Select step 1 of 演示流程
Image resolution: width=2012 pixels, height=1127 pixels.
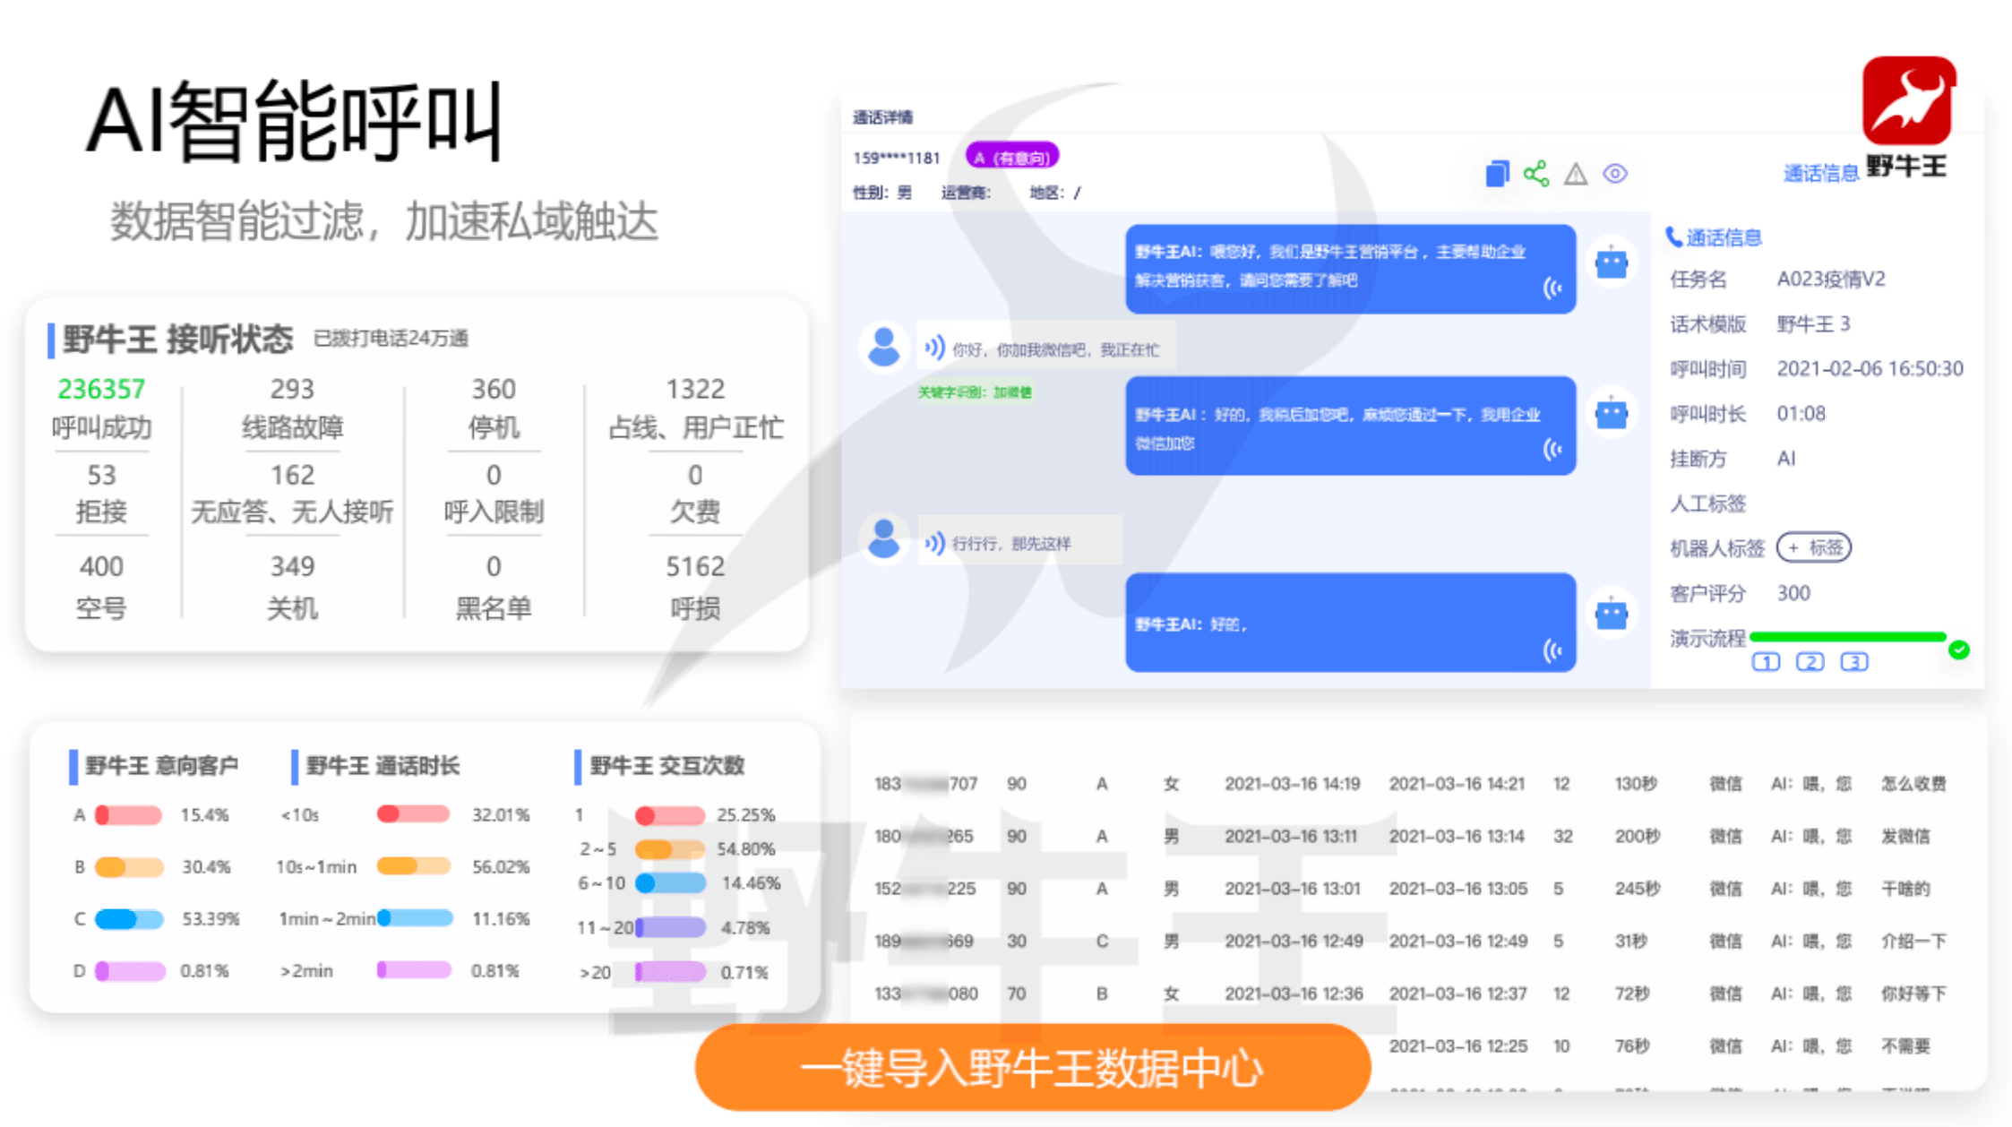(x=1766, y=662)
